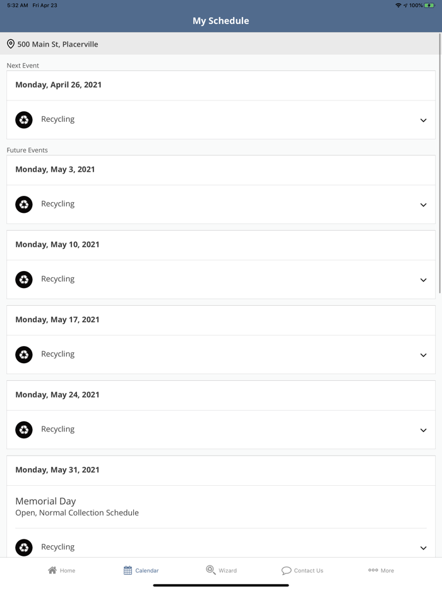Click the recycling icon for May 10
This screenshot has height=590, width=442.
(24, 280)
